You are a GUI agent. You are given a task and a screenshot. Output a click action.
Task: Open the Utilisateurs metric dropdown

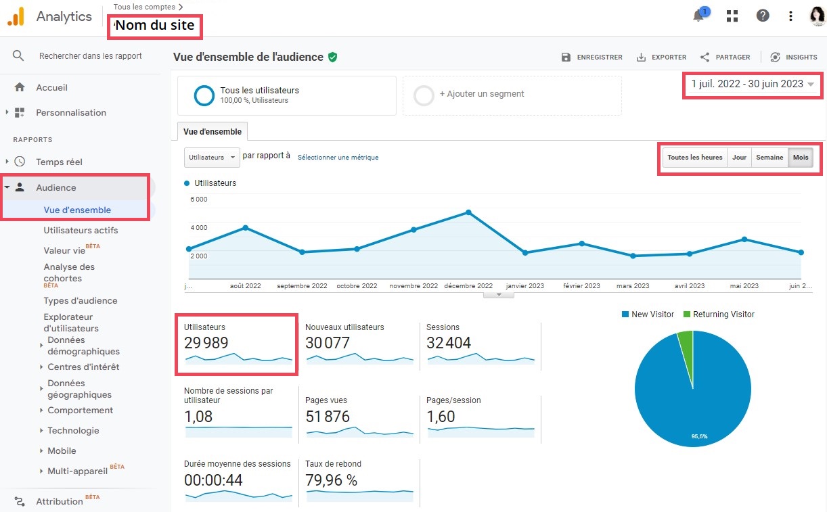211,156
